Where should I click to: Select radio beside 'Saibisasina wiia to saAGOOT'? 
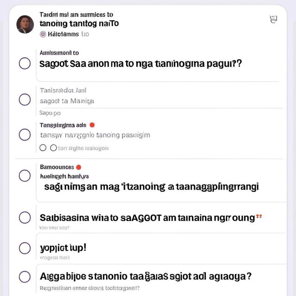[25, 217]
